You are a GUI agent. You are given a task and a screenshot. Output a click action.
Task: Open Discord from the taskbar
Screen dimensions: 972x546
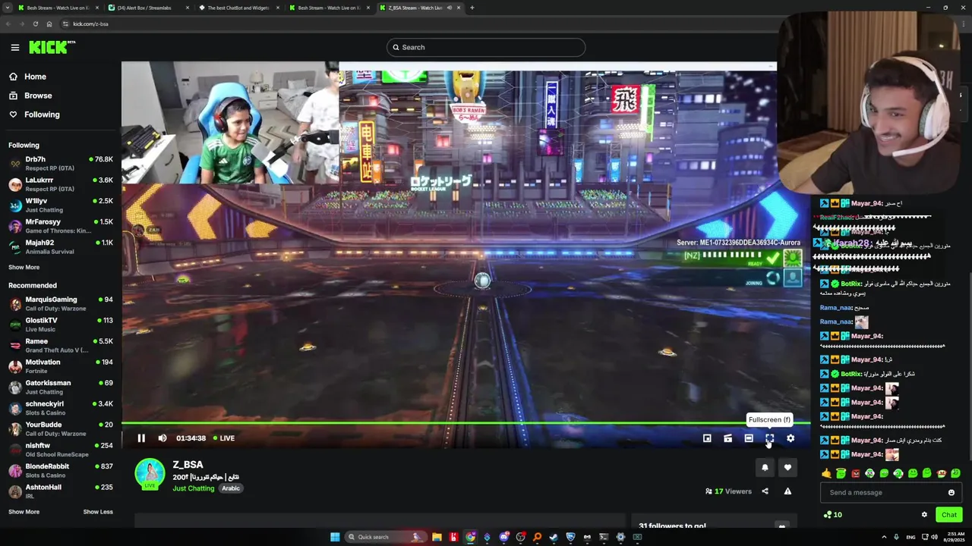tap(504, 537)
